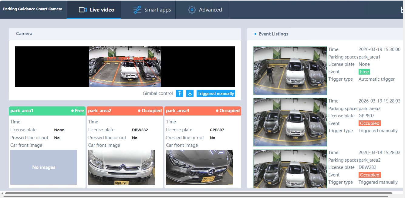This screenshot has height=198, width=405.
Task: Click the Advanced gear icon
Action: click(192, 10)
